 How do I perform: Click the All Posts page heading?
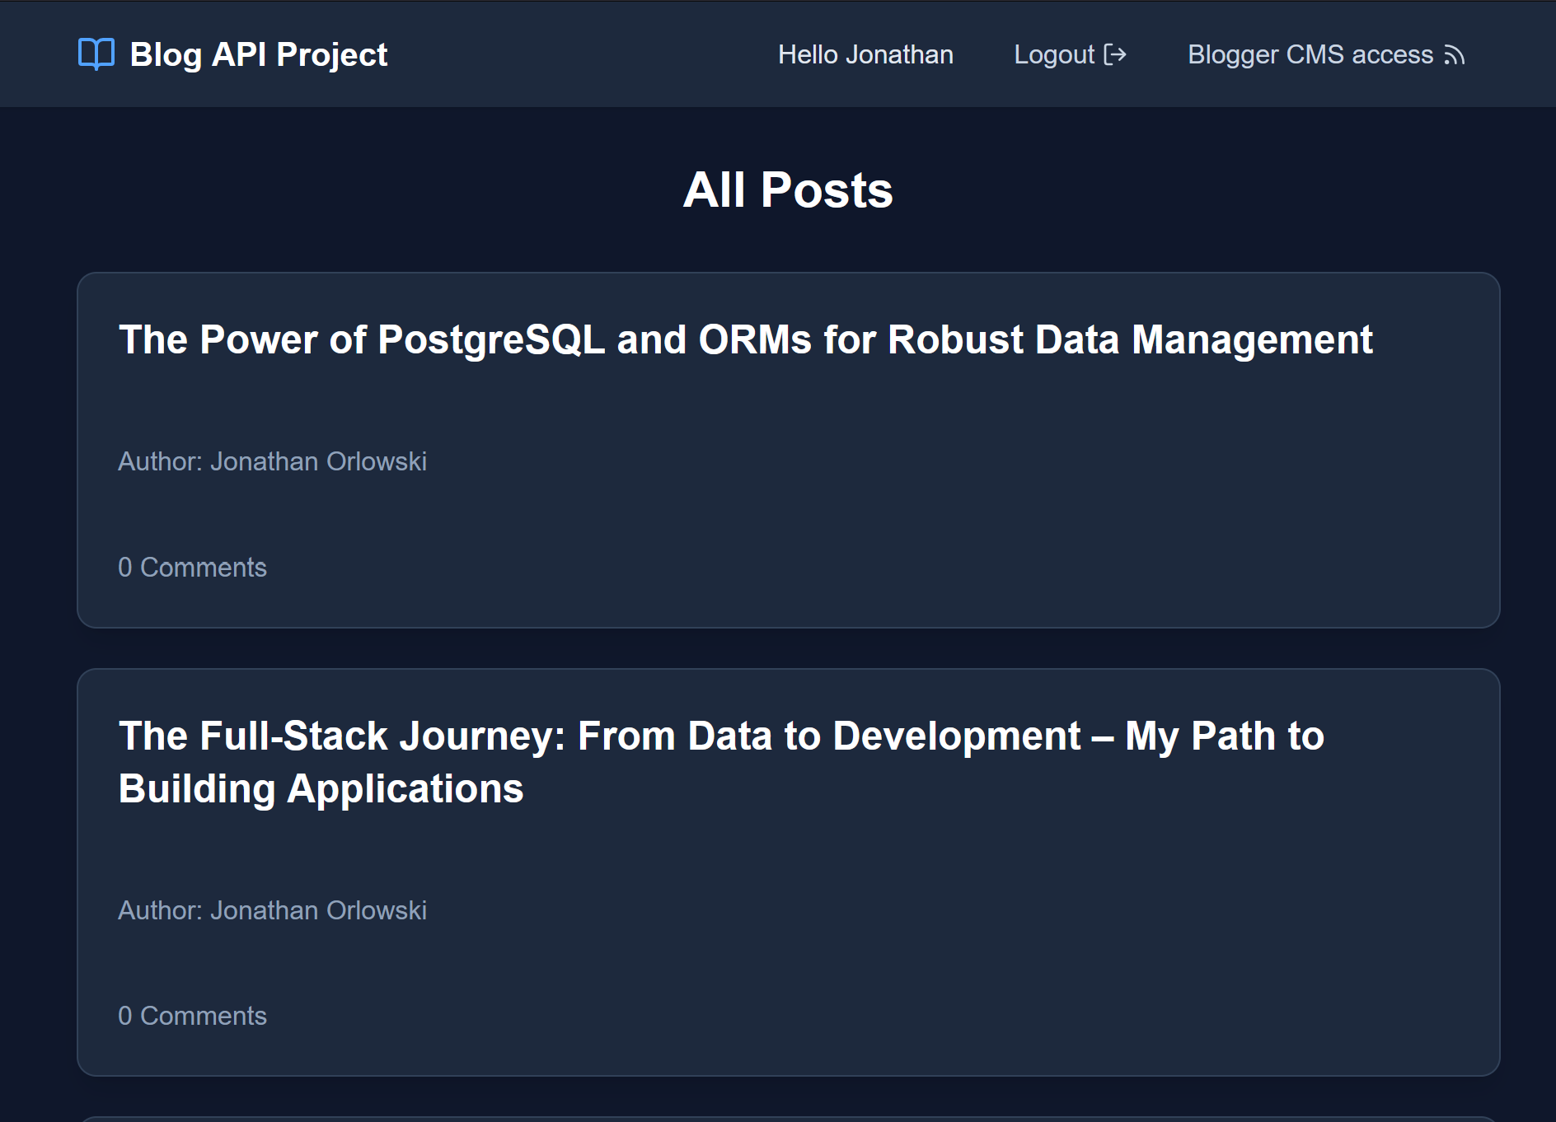[x=788, y=189]
